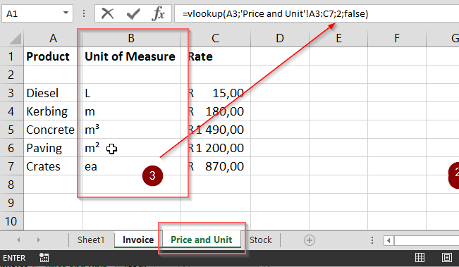Click the Unit of Measure header cell
Screen dimensions: 459x267
click(131, 56)
